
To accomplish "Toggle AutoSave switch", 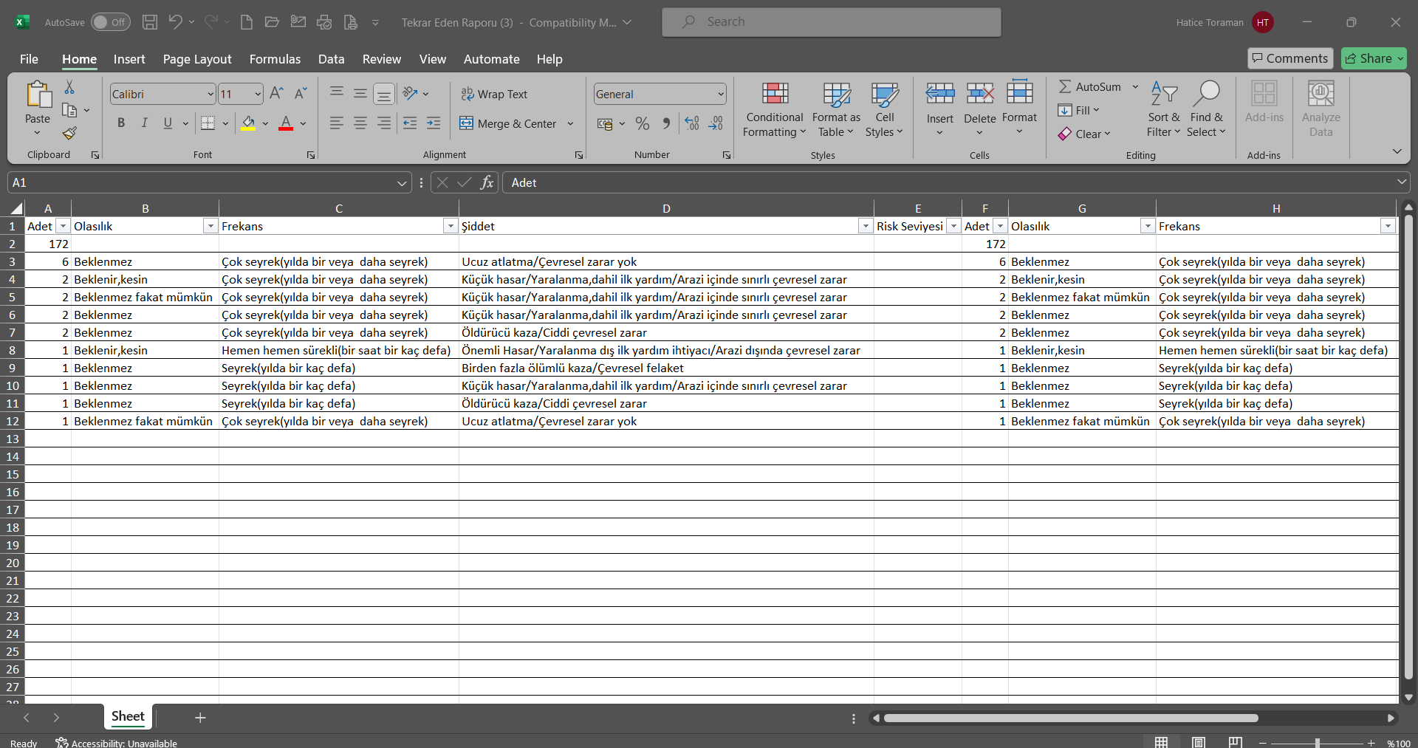I will pos(111,22).
